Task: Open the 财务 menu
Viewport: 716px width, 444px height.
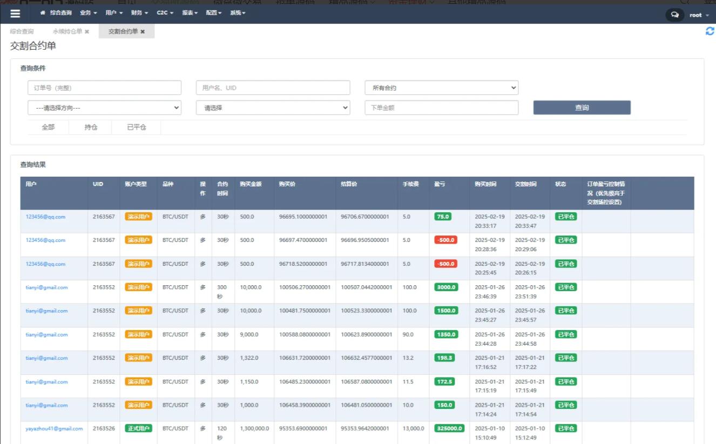Action: pos(139,13)
